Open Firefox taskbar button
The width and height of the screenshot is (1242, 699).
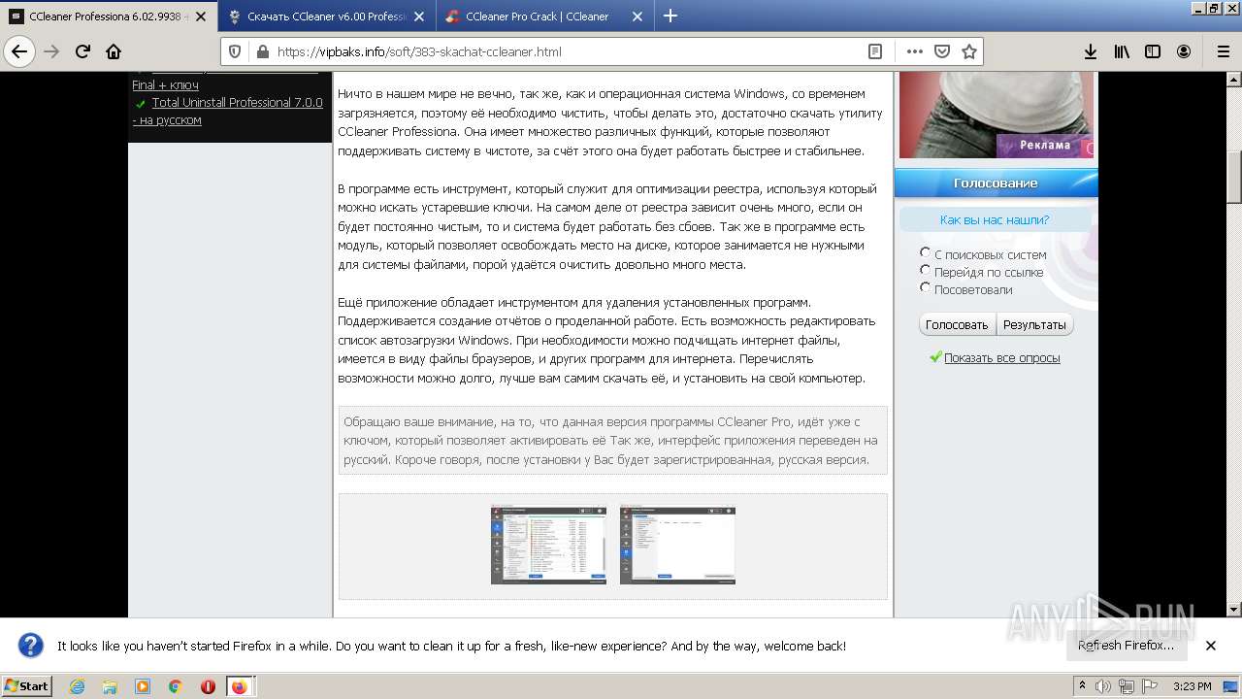tap(240, 686)
